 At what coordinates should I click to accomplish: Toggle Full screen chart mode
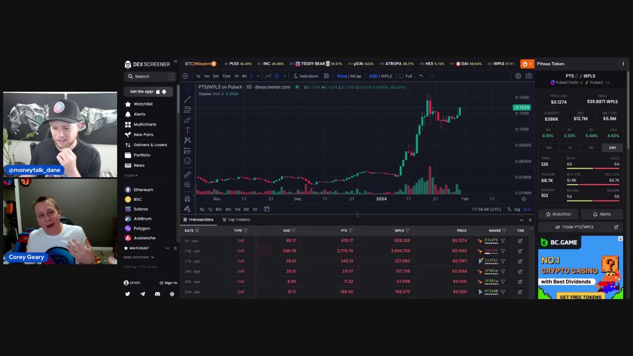[x=406, y=76]
